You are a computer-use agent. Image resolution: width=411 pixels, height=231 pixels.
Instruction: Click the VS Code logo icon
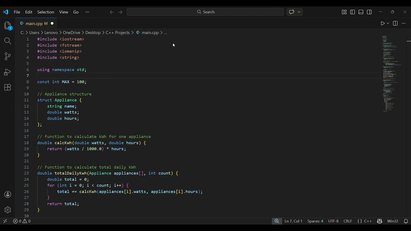(x=5, y=12)
